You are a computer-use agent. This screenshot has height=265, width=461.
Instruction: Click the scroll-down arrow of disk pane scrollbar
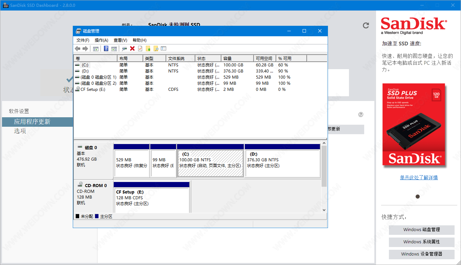[x=324, y=210]
